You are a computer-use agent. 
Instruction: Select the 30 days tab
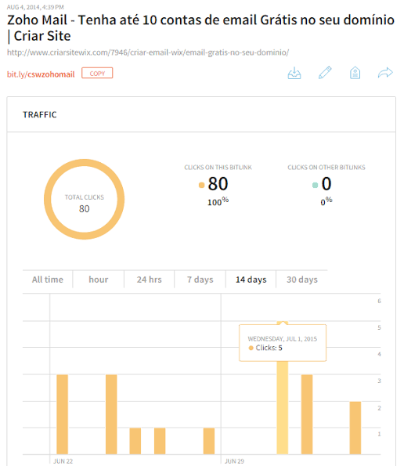pos(301,280)
